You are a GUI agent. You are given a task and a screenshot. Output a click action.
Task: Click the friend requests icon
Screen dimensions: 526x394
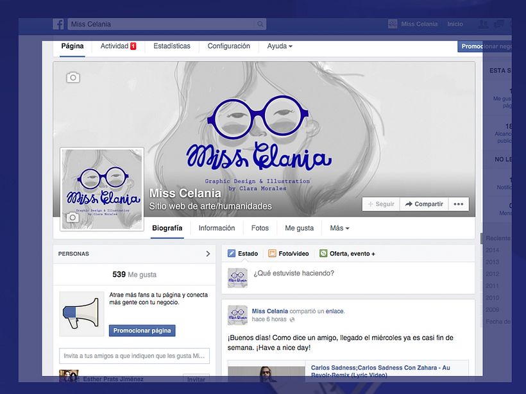click(x=482, y=24)
